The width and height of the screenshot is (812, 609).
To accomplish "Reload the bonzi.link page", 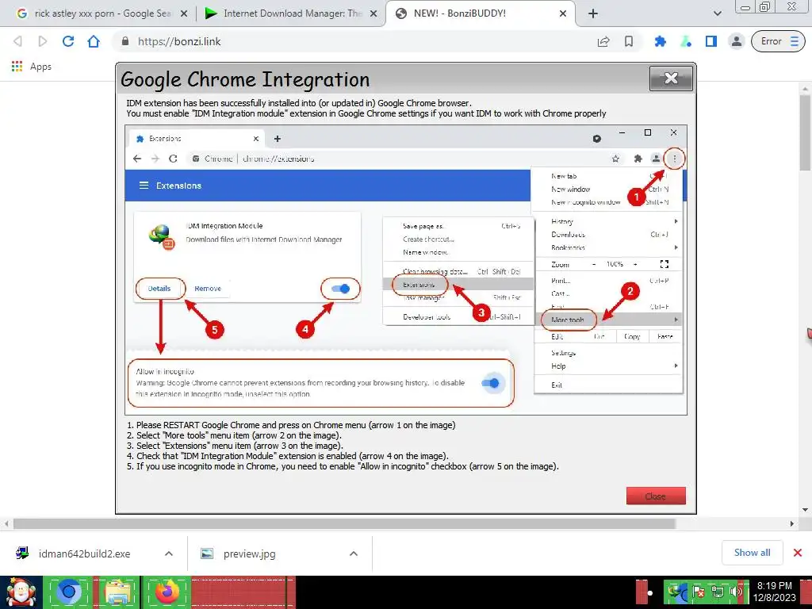I will (x=68, y=41).
